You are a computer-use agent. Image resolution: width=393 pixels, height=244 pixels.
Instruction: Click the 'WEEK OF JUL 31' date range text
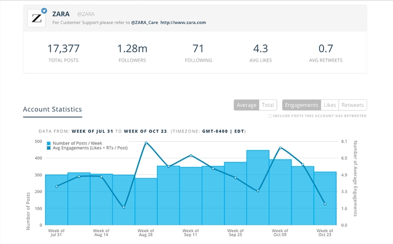click(x=92, y=131)
